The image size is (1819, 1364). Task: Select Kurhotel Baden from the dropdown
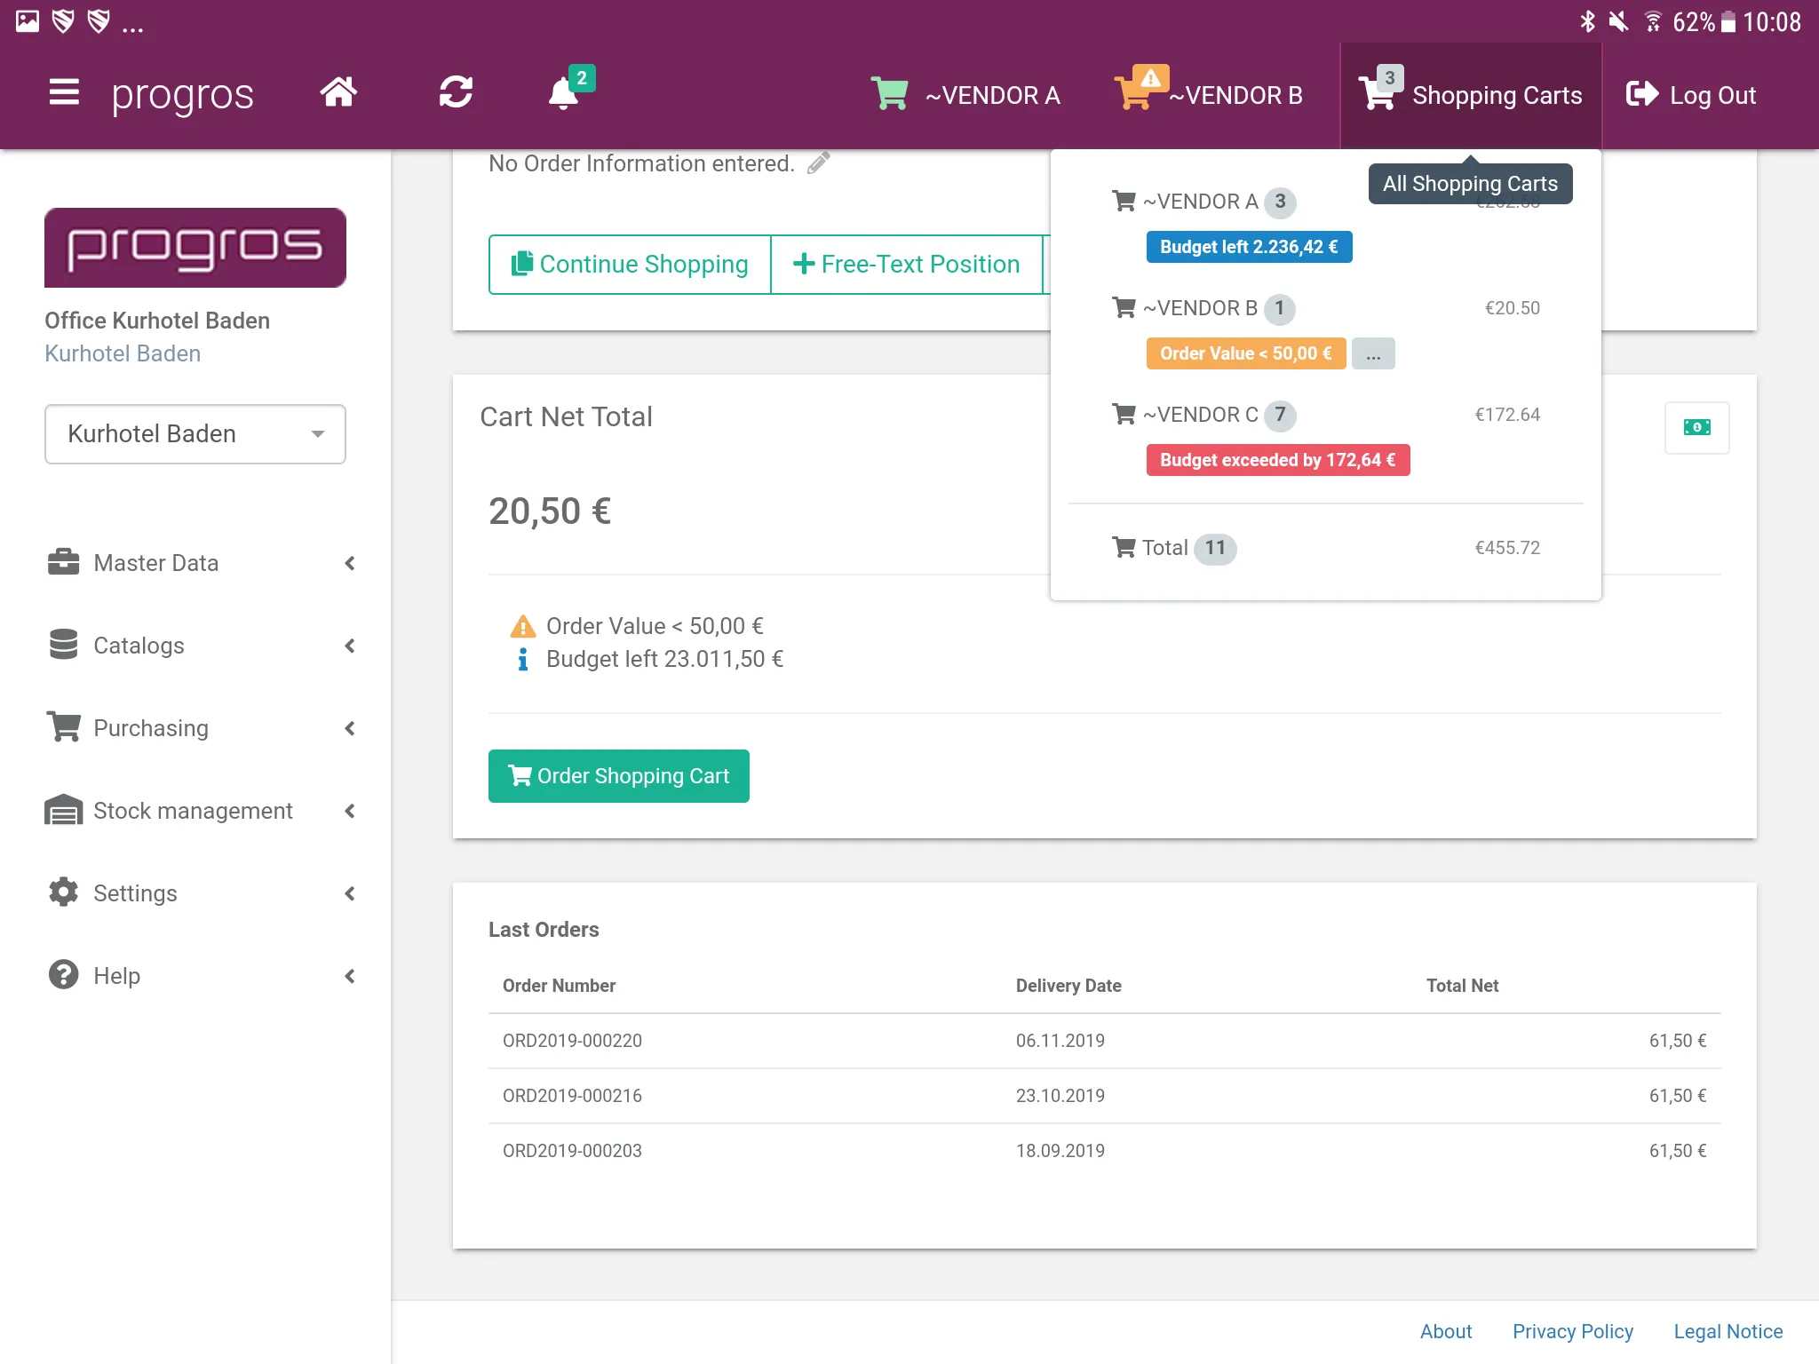[195, 432]
